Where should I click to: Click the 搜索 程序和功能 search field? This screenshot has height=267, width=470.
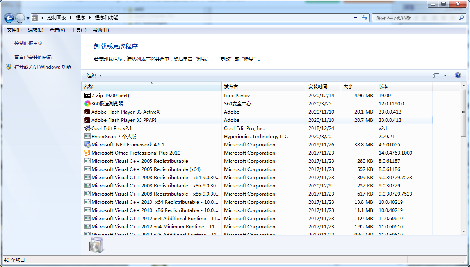pos(416,18)
